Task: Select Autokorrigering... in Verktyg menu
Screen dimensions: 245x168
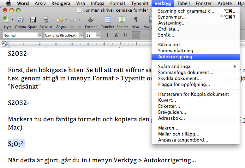Action: (x=177, y=57)
